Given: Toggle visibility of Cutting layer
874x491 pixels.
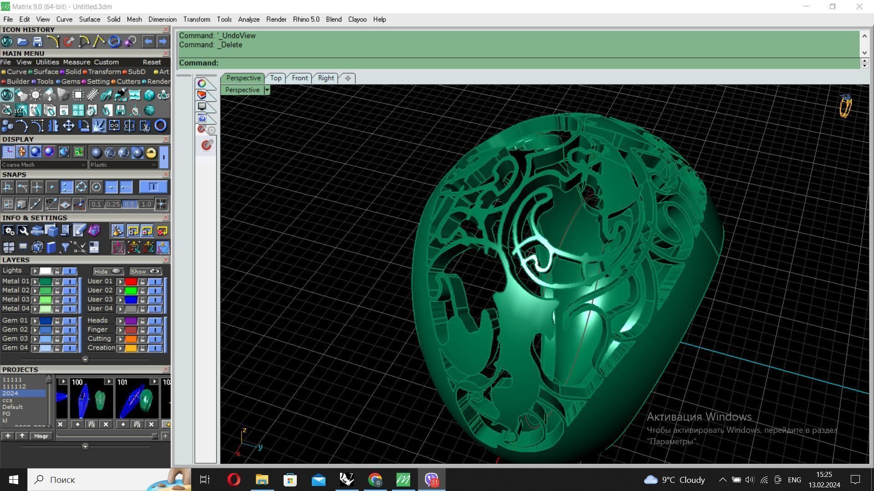Looking at the screenshot, I should (155, 339).
